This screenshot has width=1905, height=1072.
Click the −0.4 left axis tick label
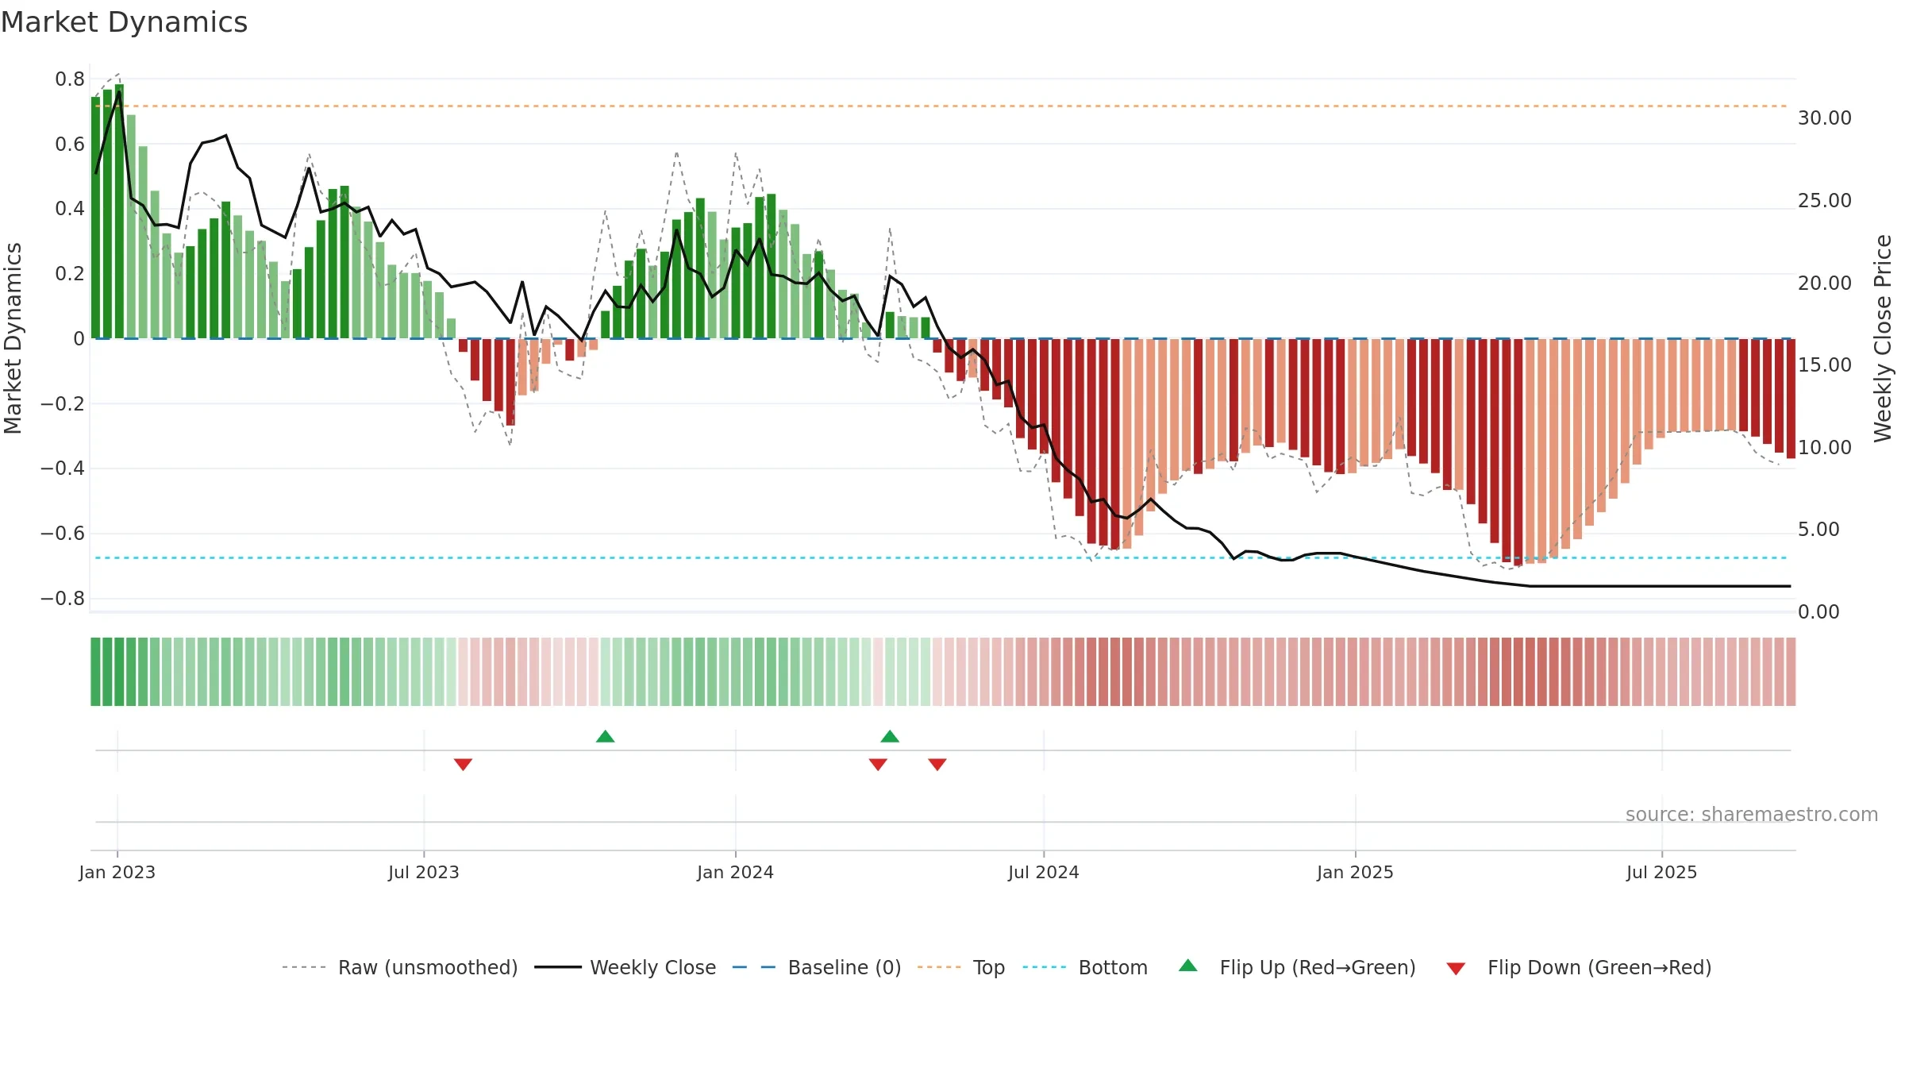tap(63, 469)
